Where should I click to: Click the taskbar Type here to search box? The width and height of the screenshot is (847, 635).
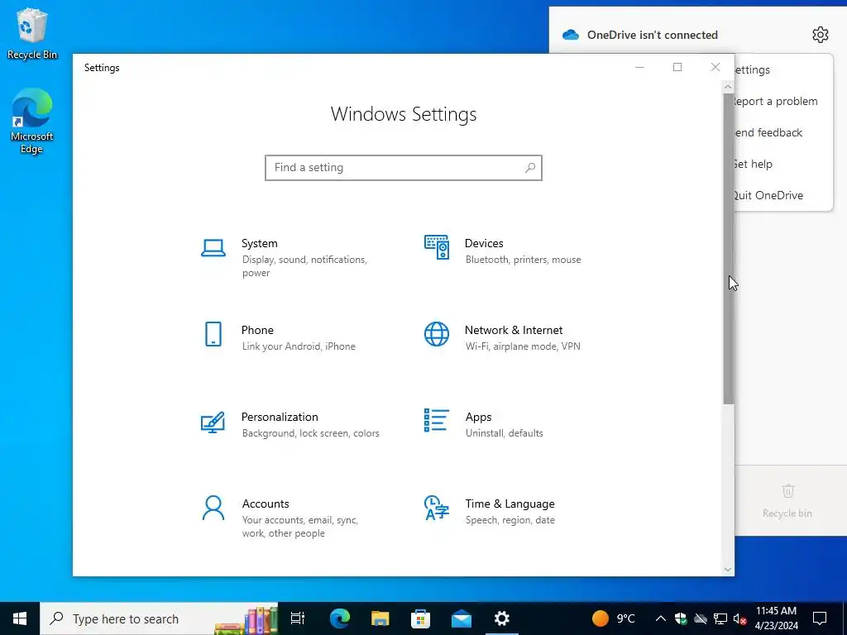point(160,618)
